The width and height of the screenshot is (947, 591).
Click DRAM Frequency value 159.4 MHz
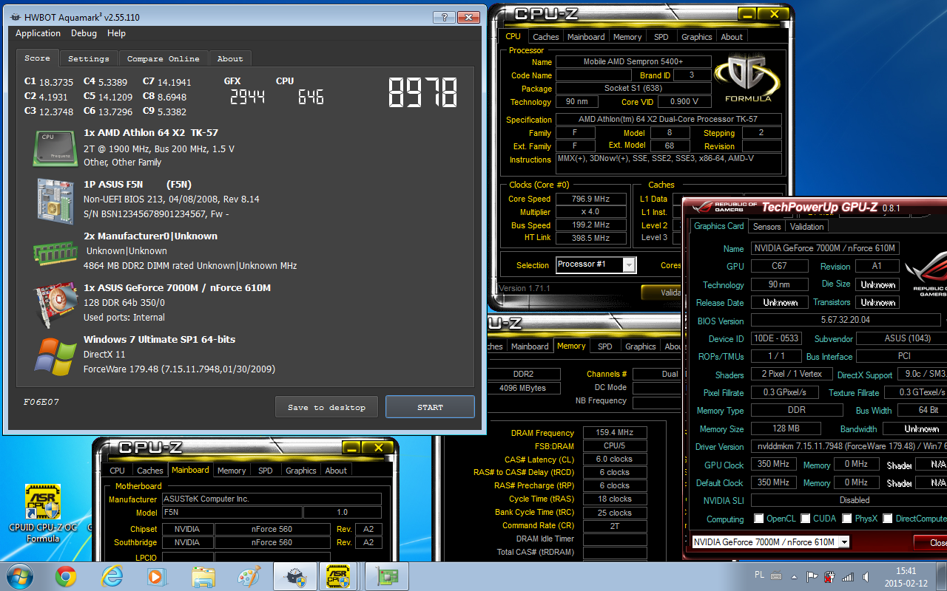click(x=616, y=433)
